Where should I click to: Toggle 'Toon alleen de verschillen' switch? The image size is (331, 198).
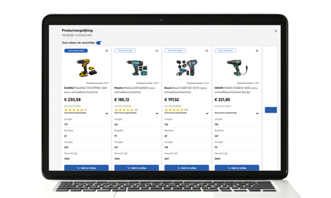(99, 43)
